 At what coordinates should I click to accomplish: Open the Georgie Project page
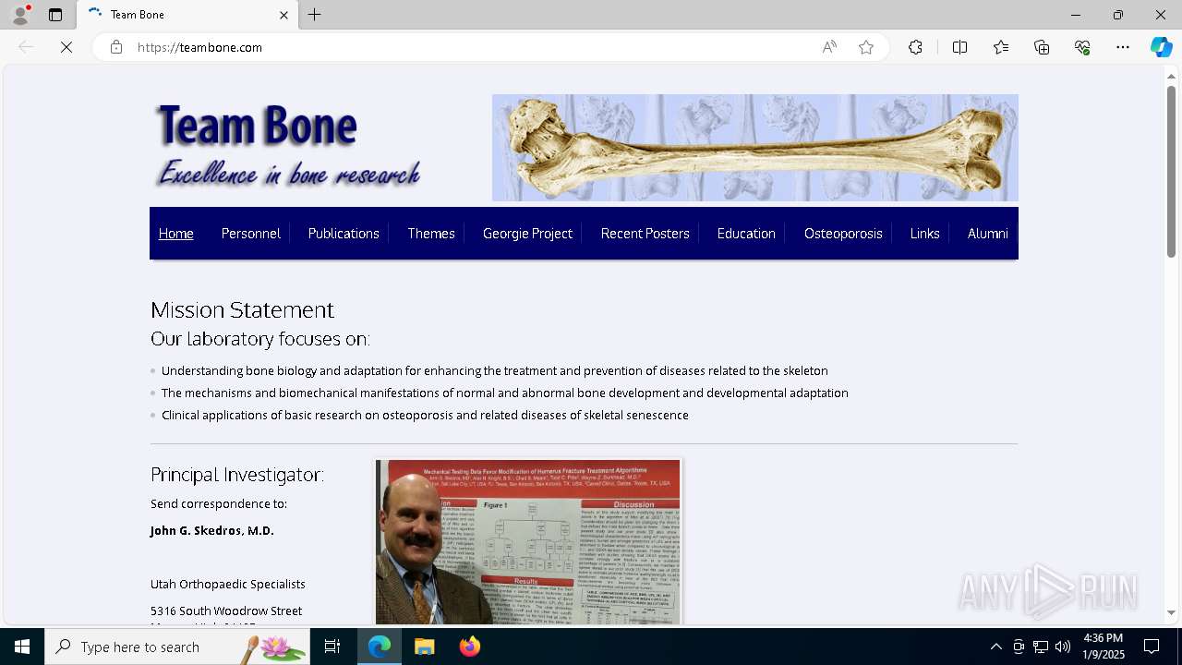tap(527, 234)
